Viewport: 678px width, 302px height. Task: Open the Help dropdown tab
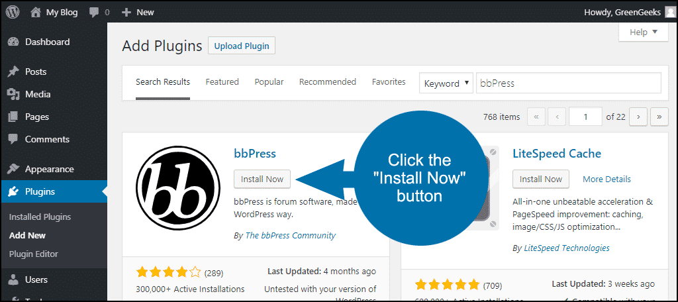click(644, 32)
